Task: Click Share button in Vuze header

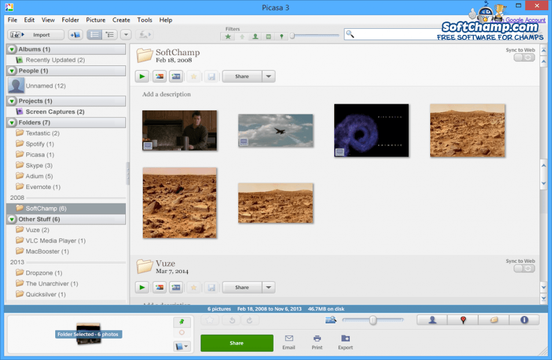Action: (x=242, y=287)
